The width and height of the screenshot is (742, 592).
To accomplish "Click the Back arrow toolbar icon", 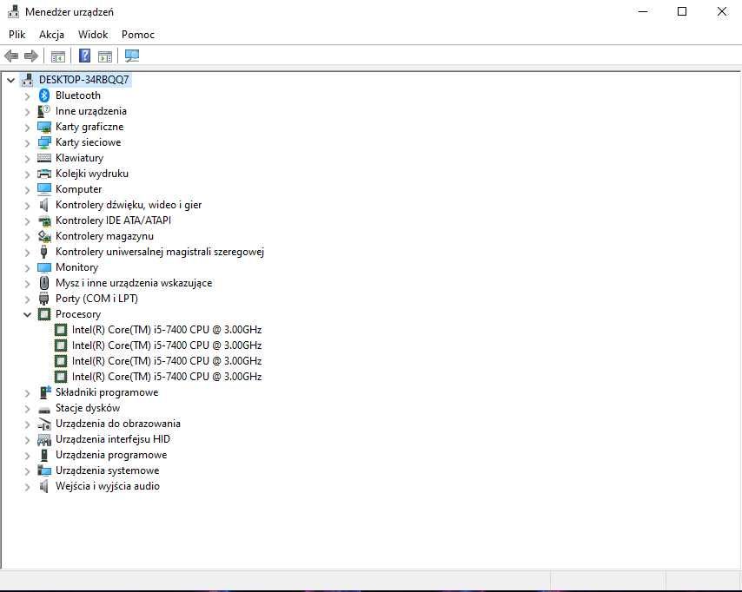I will 11,56.
